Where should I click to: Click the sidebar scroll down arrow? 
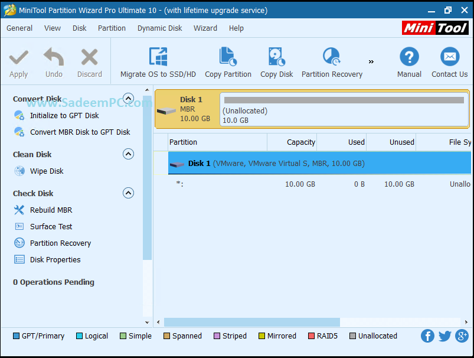147,323
